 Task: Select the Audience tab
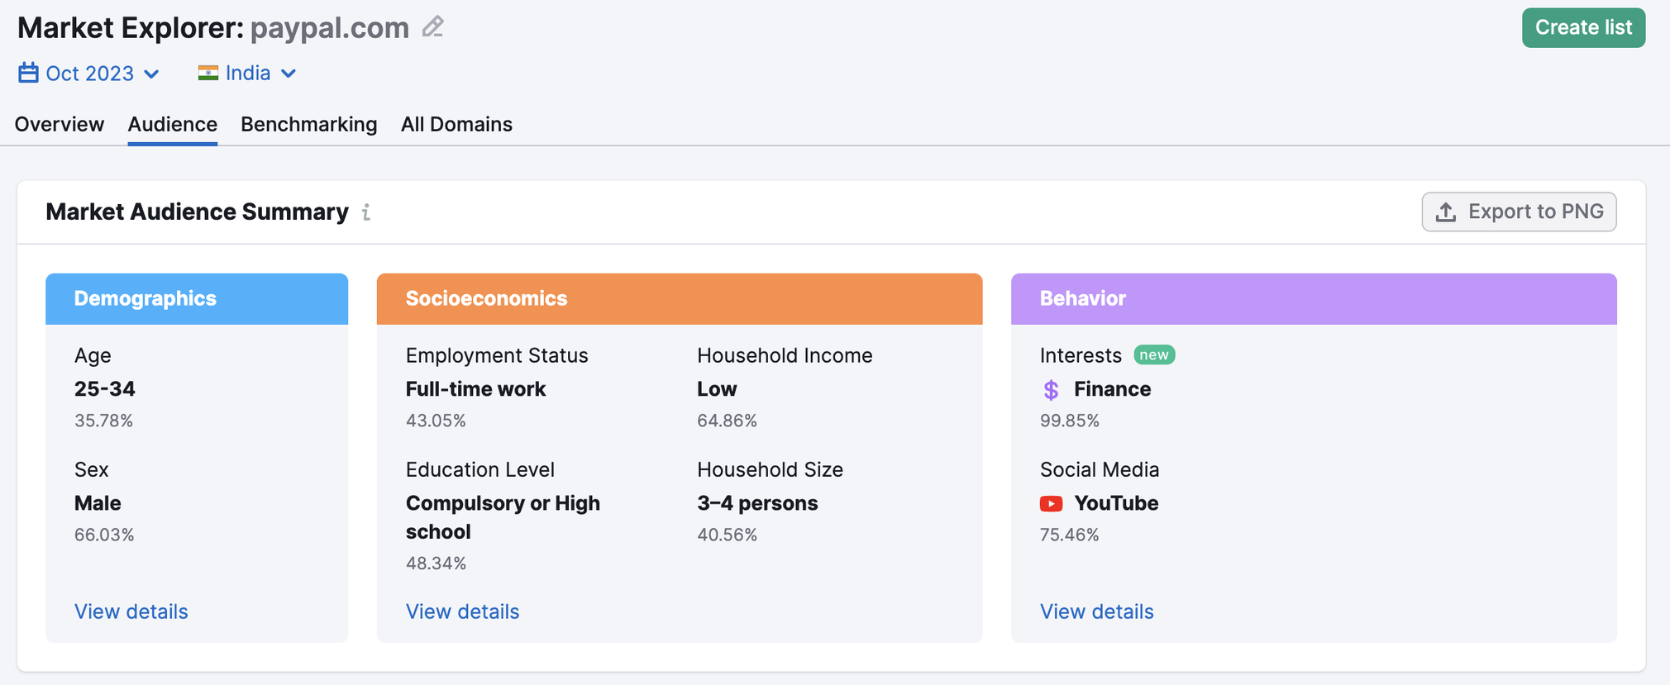tap(173, 124)
